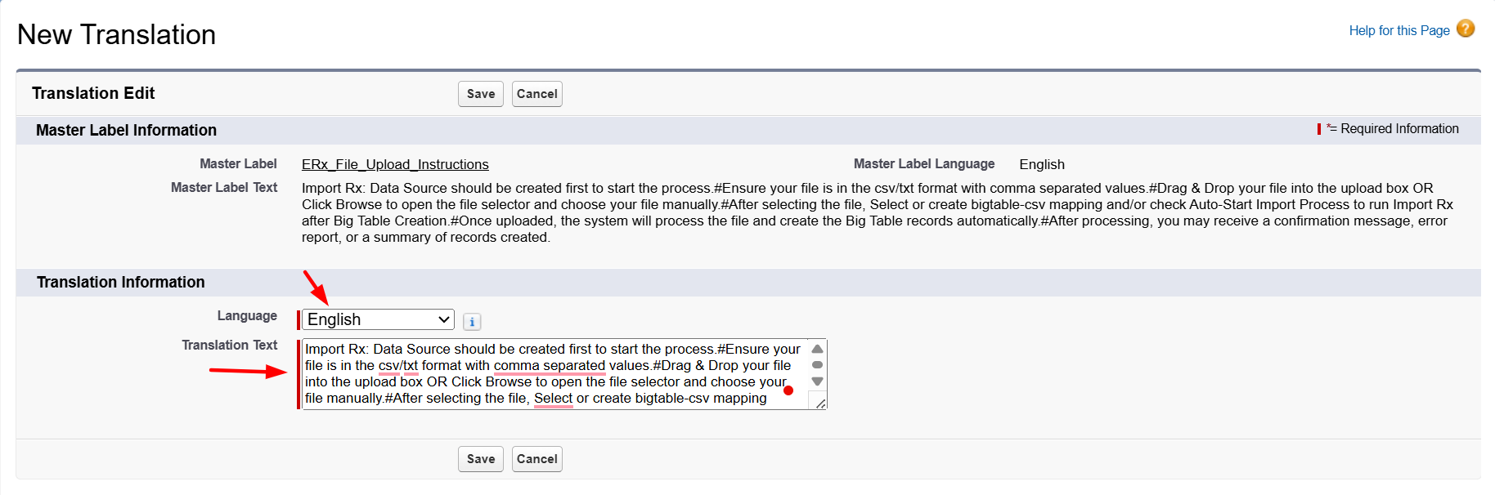
Task: Click the Translation Edit heading
Action: pyautogui.click(x=93, y=93)
